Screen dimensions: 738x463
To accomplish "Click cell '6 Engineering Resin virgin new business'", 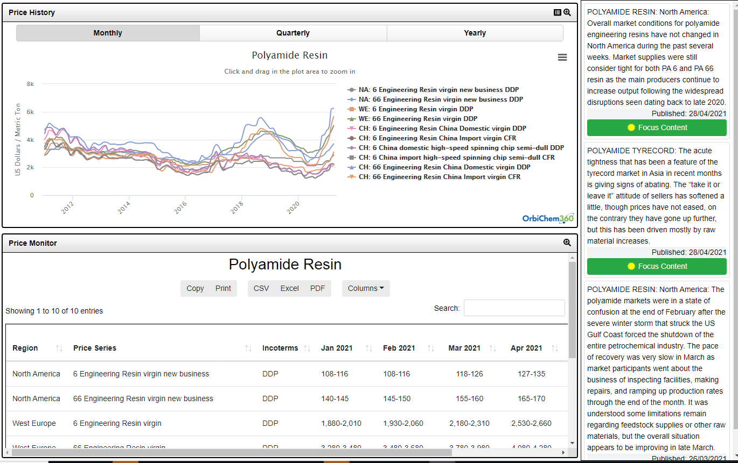I will (141, 374).
